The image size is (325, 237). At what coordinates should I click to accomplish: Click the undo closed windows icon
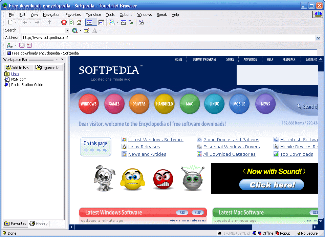click(142, 22)
